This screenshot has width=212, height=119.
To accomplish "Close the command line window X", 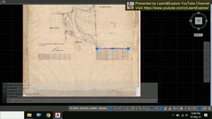I will coord(4,87).
